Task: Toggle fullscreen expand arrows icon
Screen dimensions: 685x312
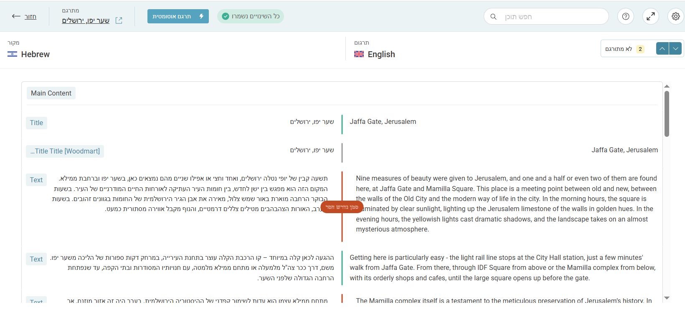Action: click(651, 17)
